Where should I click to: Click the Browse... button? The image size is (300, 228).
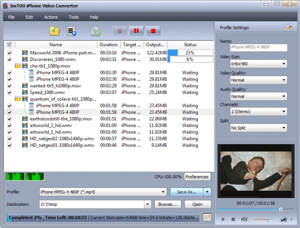tap(168, 204)
